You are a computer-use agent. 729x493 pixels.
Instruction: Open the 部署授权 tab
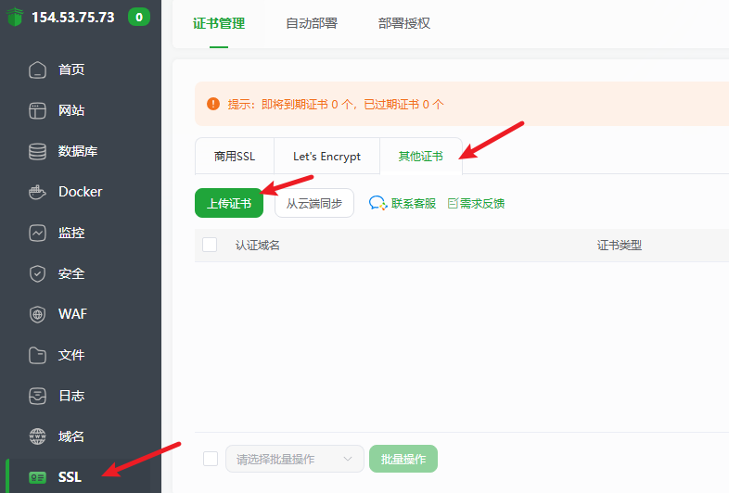(x=404, y=23)
